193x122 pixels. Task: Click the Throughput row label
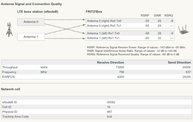(10, 67)
